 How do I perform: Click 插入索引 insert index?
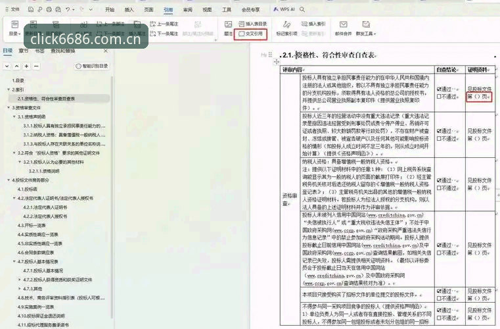313,24
